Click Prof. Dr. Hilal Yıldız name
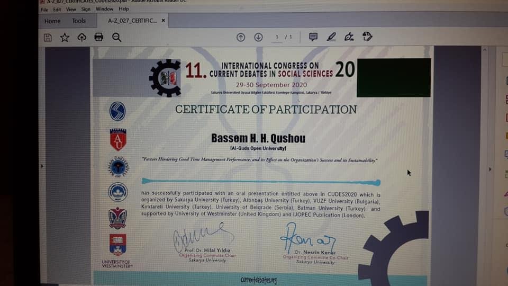The height and width of the screenshot is (286, 508). 207,251
